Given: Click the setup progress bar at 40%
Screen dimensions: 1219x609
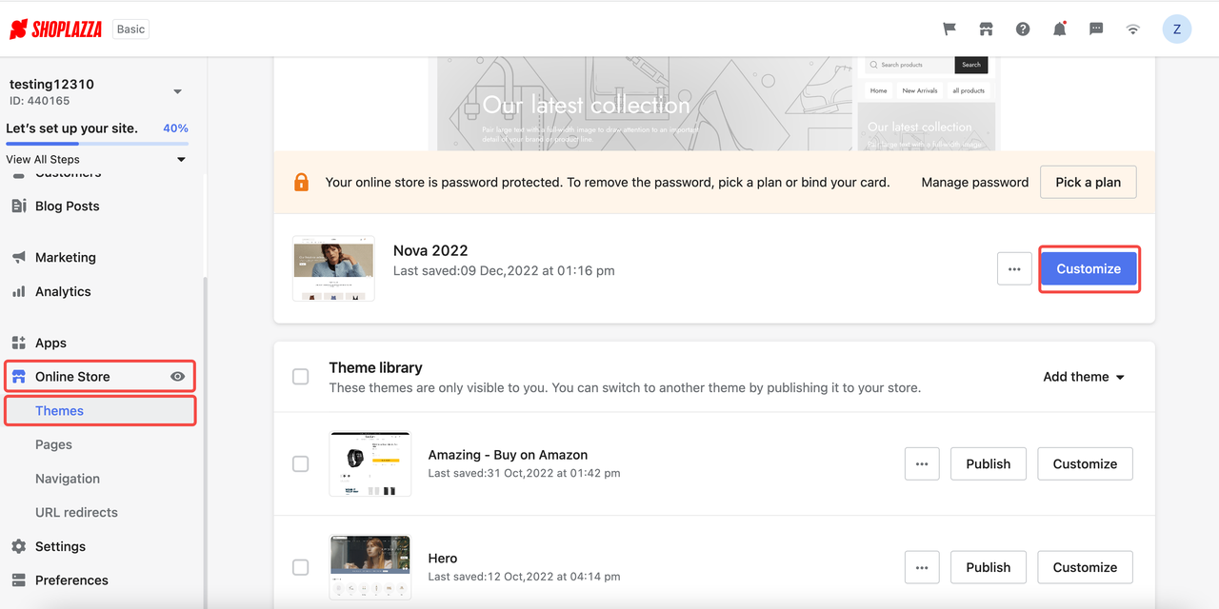Looking at the screenshot, I should (97, 144).
